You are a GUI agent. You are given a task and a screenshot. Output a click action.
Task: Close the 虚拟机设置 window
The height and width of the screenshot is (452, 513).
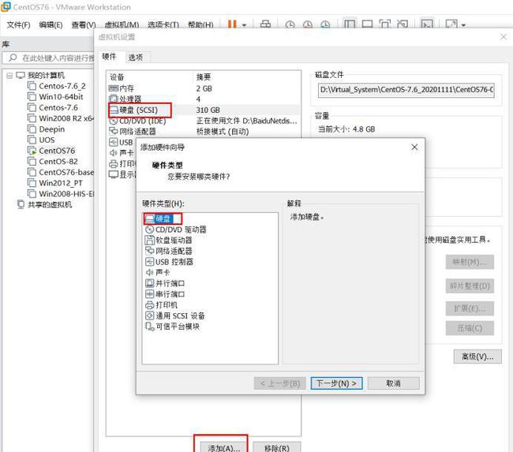point(504,37)
